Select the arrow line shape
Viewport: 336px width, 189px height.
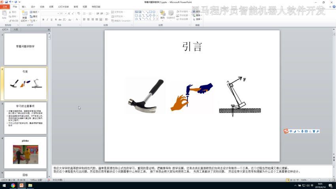147,12
